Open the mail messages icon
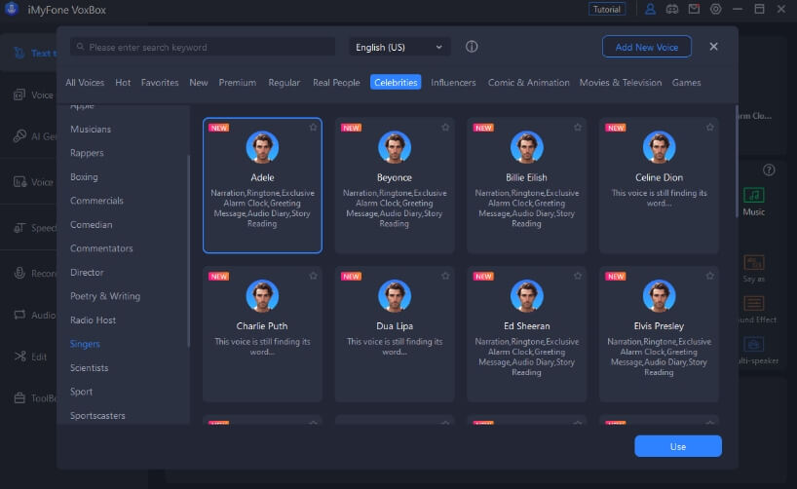The image size is (797, 489). coord(694,9)
